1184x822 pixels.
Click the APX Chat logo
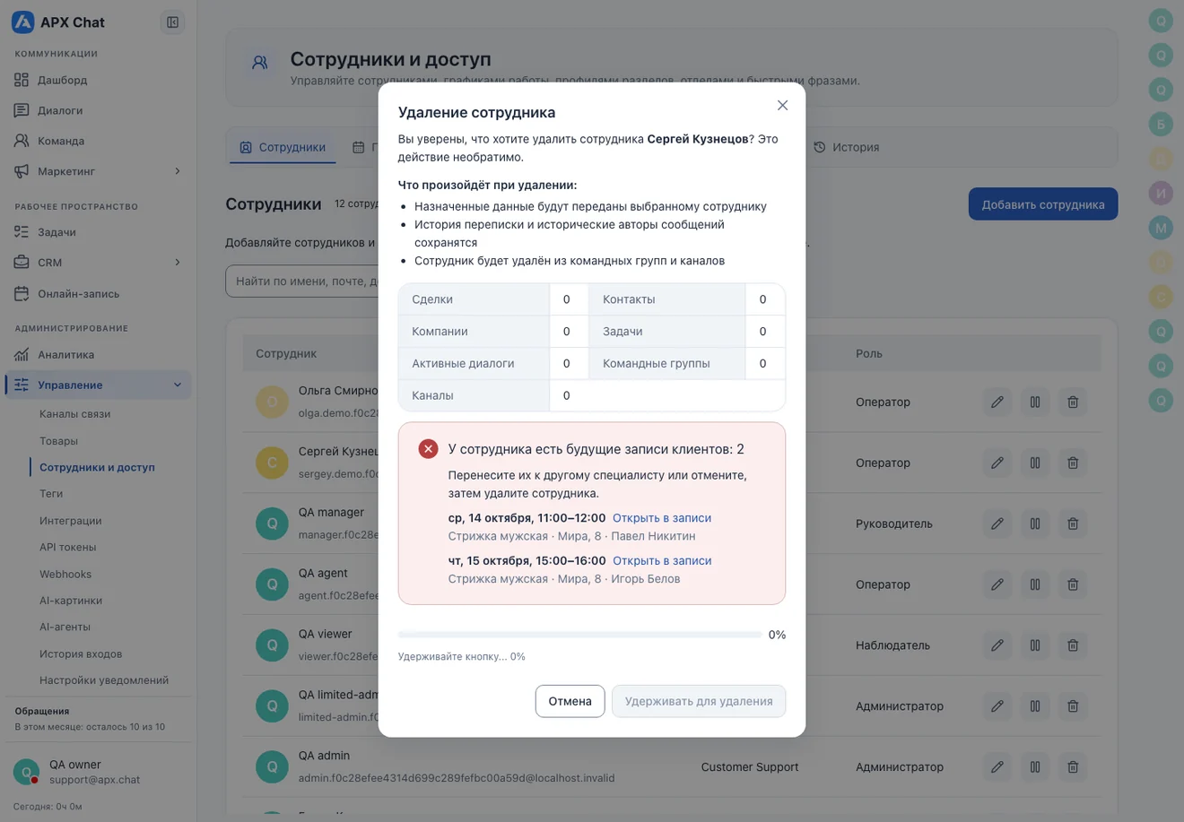[58, 22]
